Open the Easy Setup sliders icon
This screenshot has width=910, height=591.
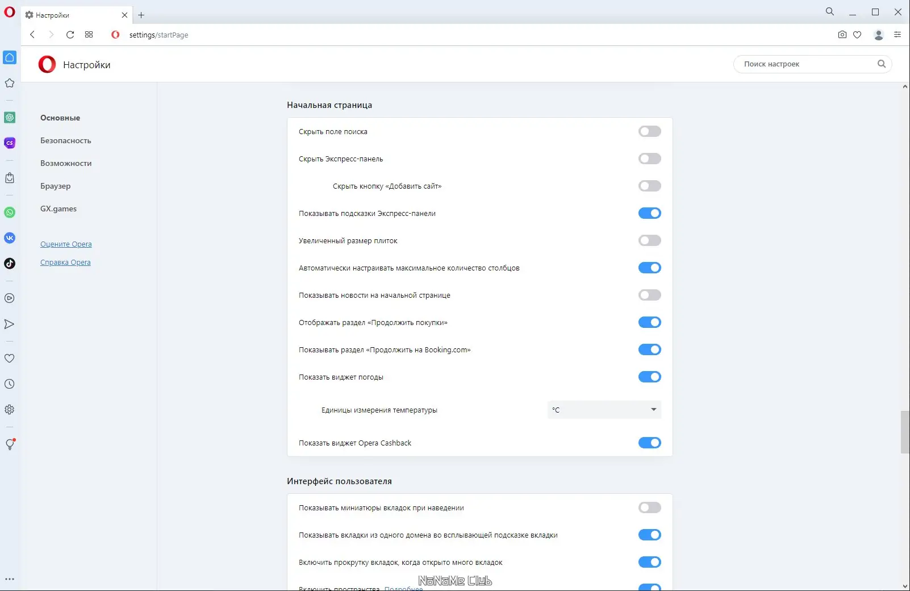[898, 35]
